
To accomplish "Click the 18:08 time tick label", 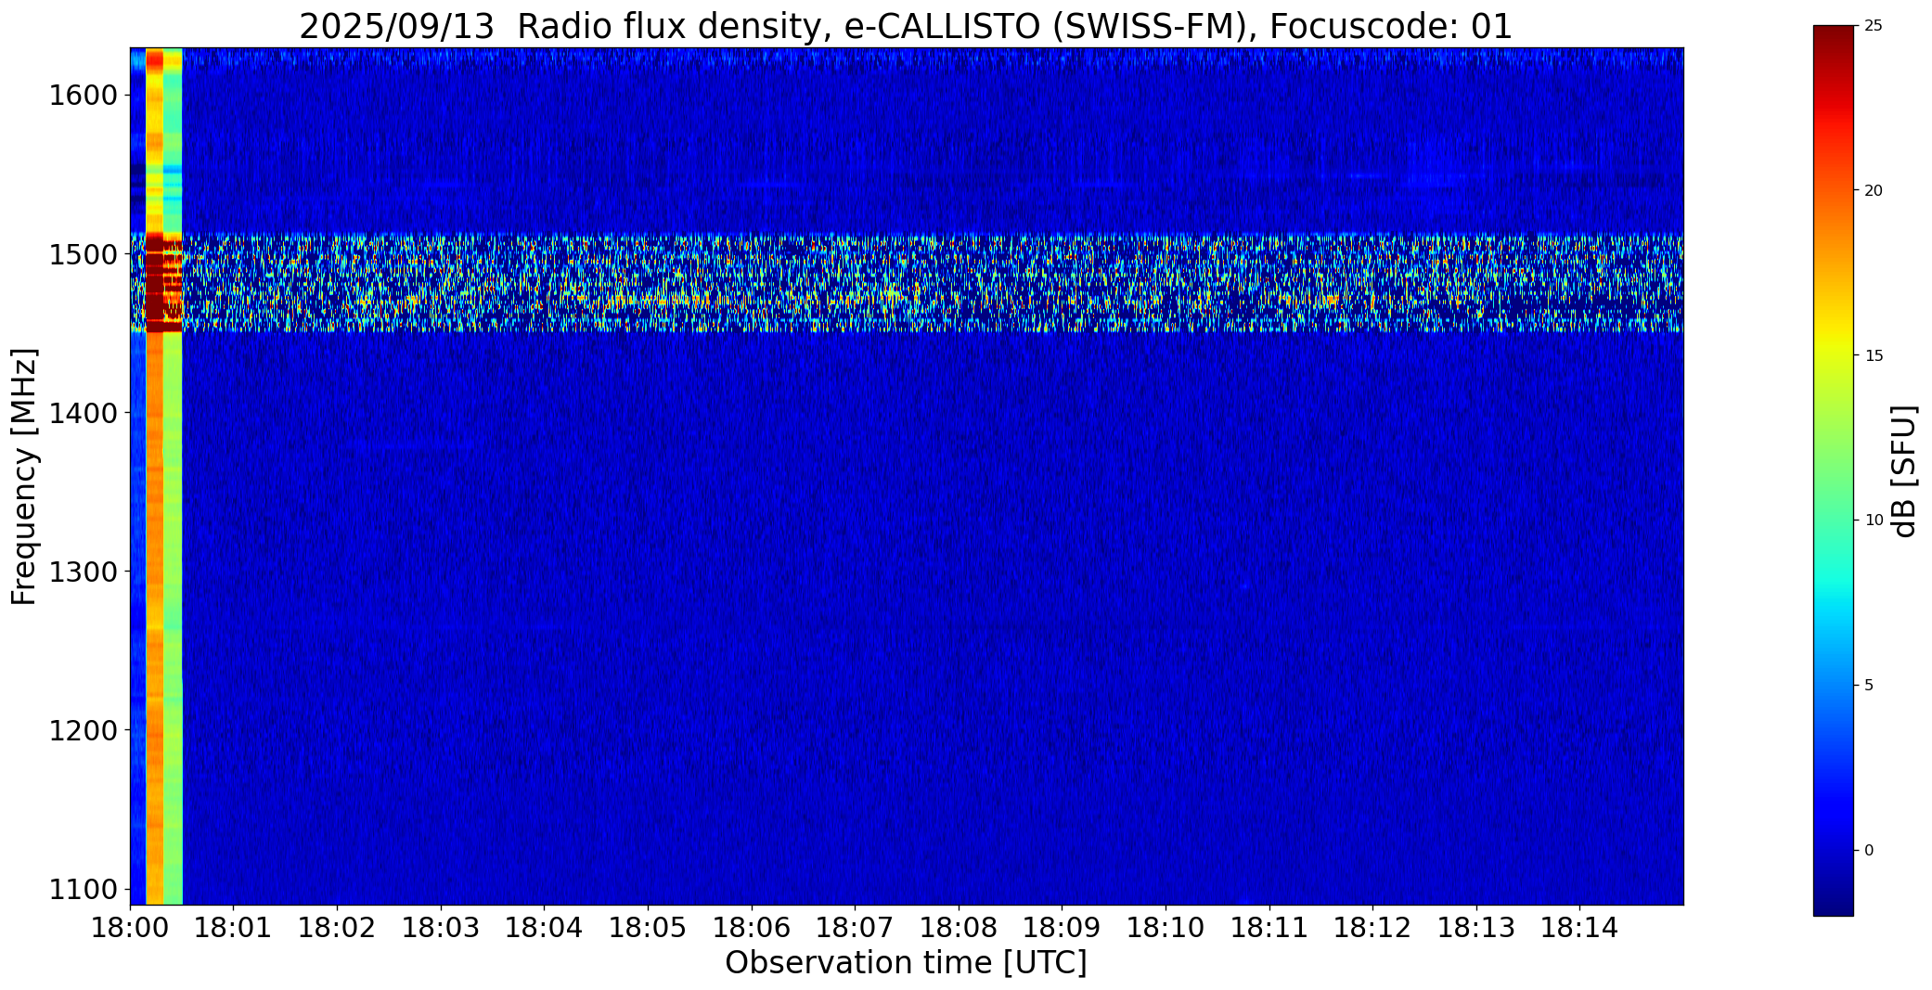I will pyautogui.click(x=959, y=927).
